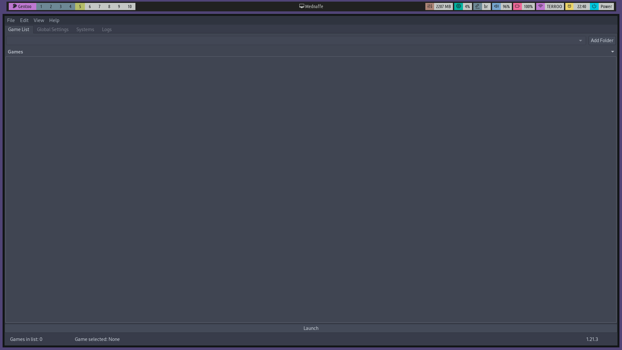
Task: Click the 'Game selected: None' status text
Action: (97, 339)
